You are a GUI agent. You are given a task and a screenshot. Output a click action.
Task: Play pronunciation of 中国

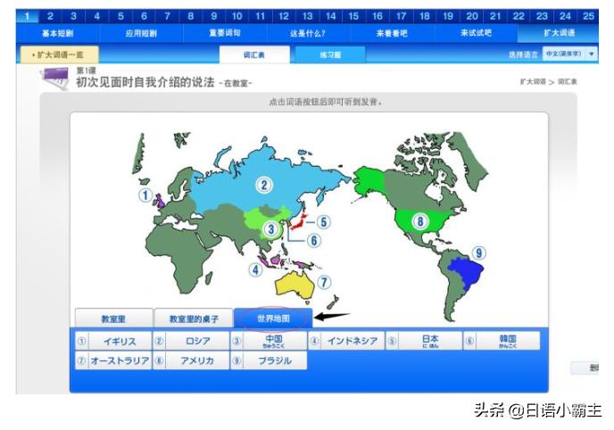[269, 341]
